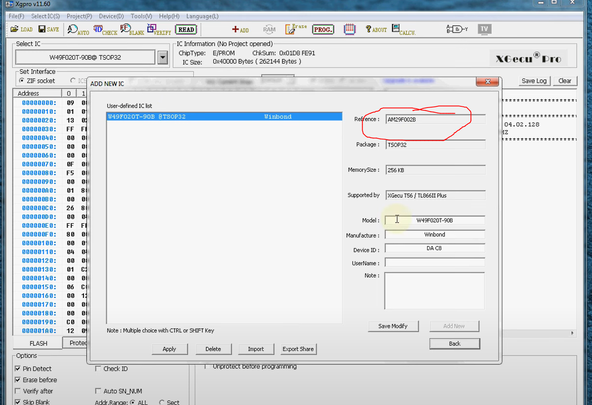This screenshot has width=592, height=405.
Task: Toggle the Skip Blank checkbox
Action: pyautogui.click(x=18, y=402)
